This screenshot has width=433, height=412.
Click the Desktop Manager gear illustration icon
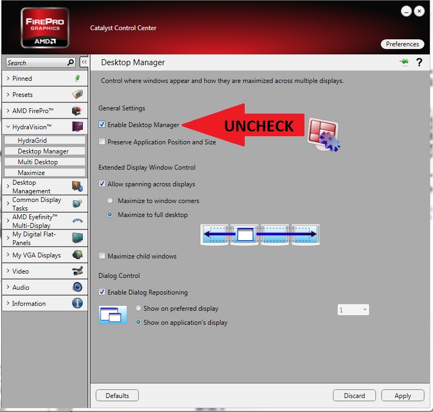click(324, 135)
